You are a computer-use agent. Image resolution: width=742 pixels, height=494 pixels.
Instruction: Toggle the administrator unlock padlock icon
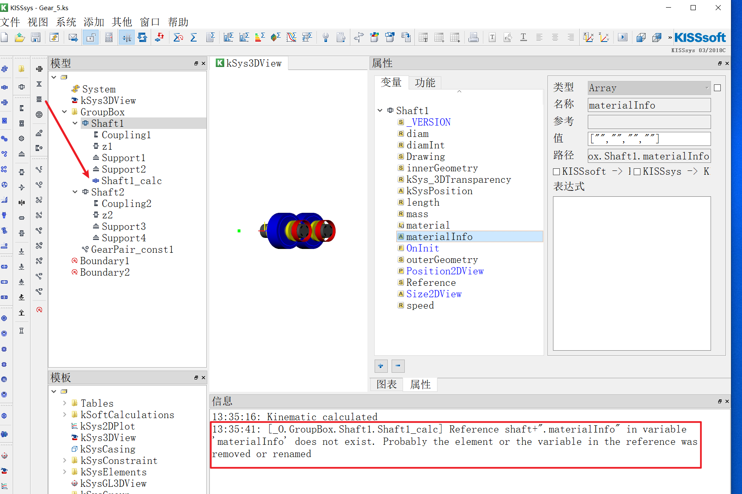[91, 37]
